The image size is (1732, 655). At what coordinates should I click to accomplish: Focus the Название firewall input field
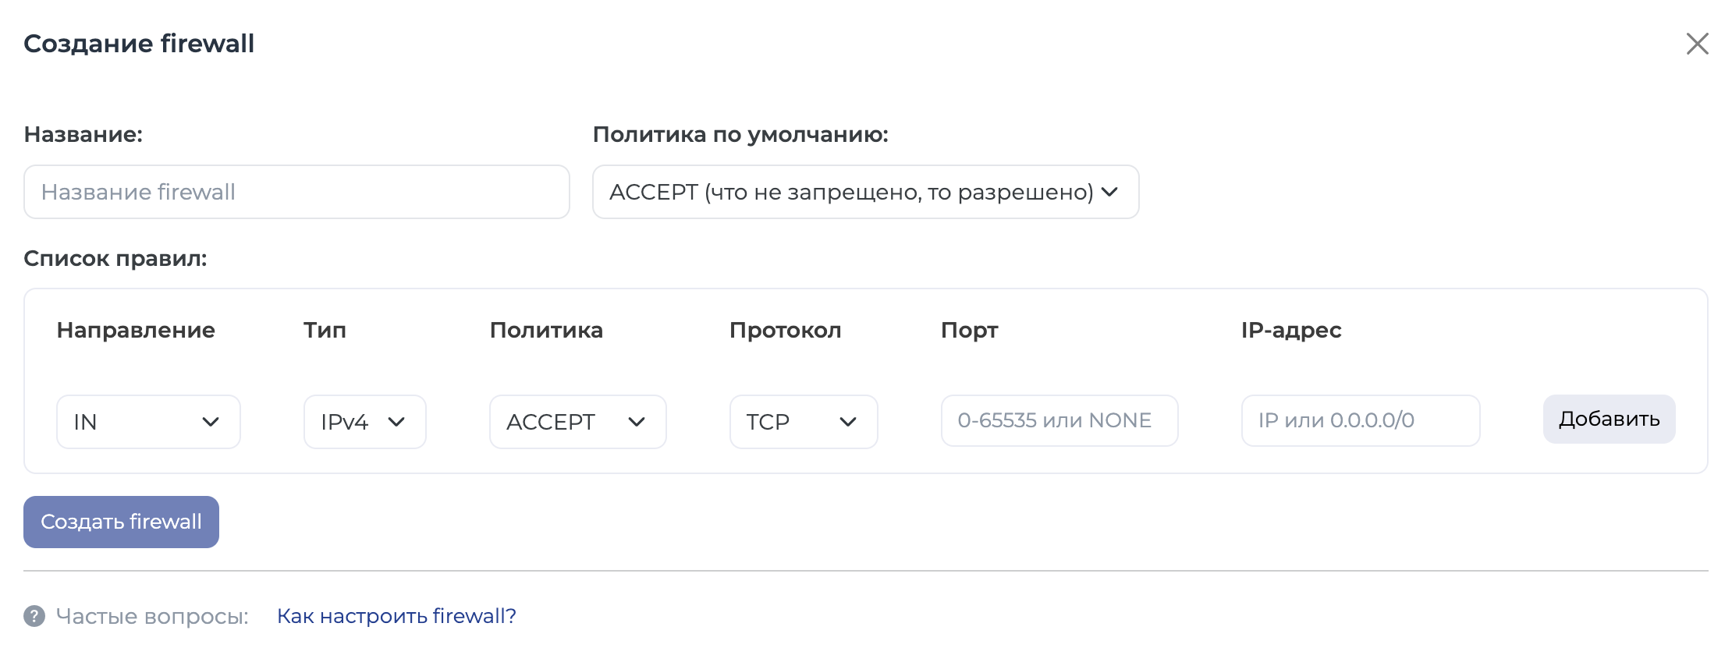pyautogui.click(x=296, y=192)
